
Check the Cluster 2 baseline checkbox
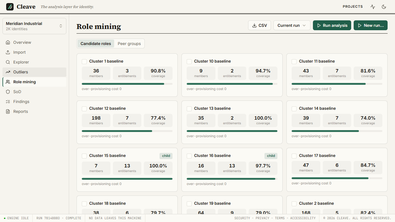point(294,204)
